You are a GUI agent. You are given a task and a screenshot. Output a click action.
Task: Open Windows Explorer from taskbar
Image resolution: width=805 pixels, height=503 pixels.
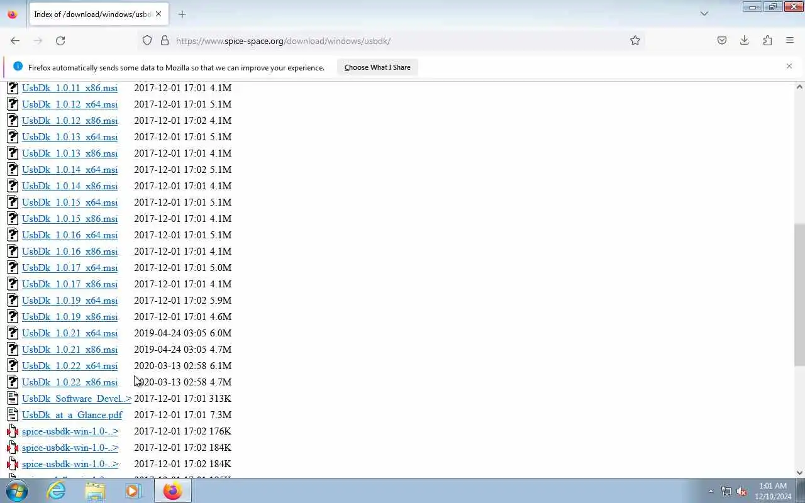[95, 490]
